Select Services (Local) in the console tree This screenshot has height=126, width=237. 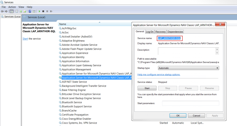point(11,17)
